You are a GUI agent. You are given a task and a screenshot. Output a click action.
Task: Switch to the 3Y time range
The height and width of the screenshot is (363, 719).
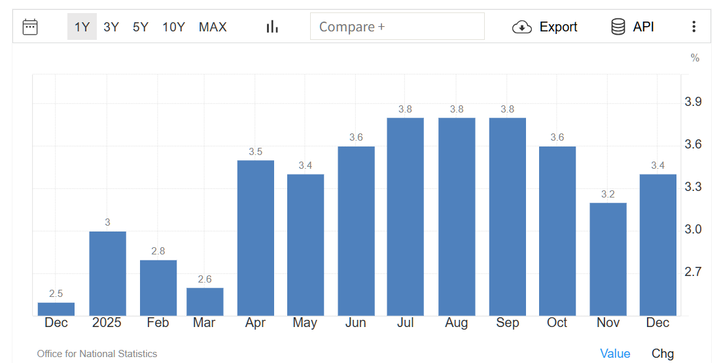[x=111, y=27]
